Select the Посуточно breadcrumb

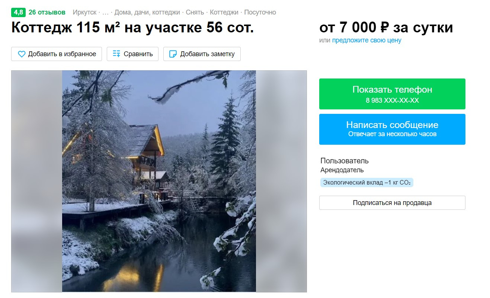point(260,12)
